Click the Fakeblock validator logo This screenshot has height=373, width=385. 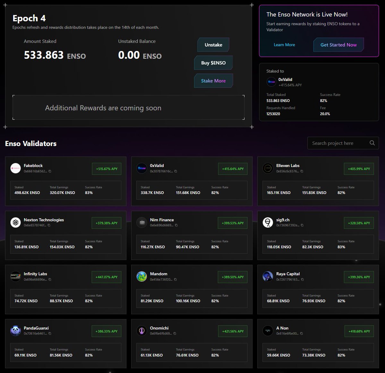coord(15,168)
